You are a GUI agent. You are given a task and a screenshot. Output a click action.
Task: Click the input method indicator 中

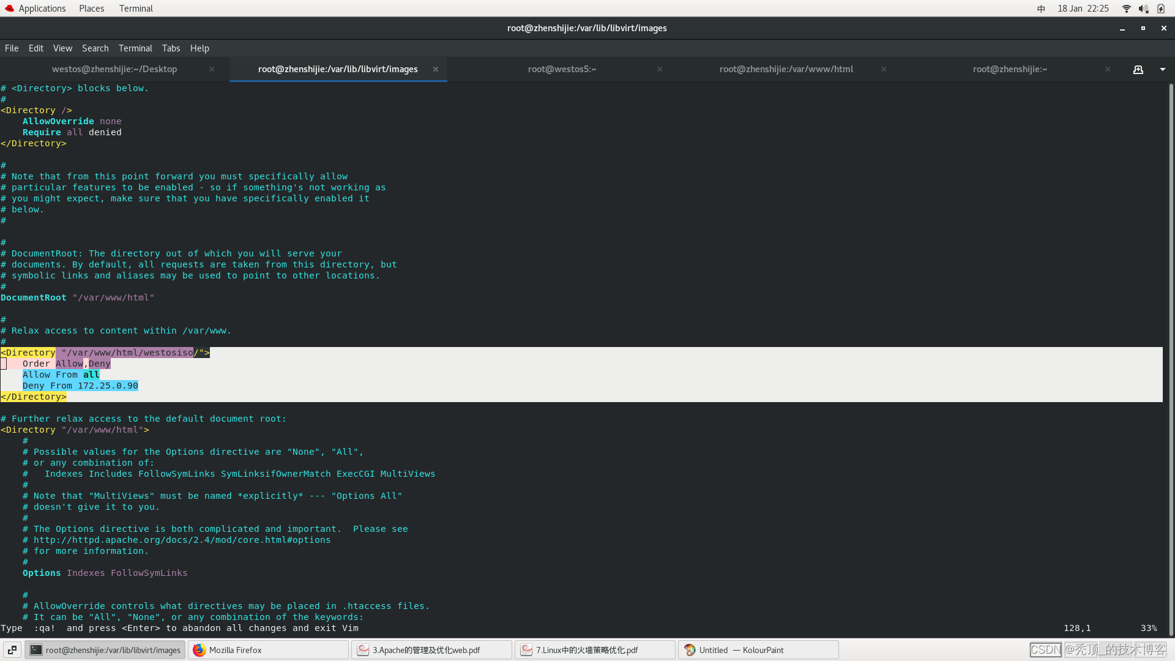click(x=1041, y=9)
